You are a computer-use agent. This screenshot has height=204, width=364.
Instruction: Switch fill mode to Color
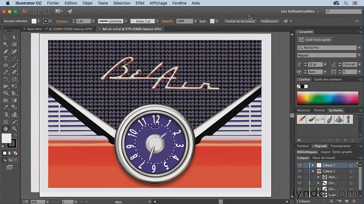point(5,153)
